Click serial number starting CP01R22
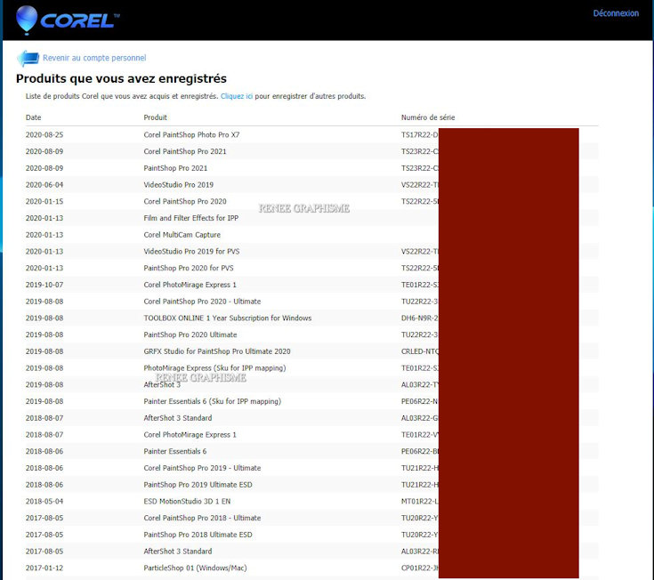The image size is (654, 580). (x=420, y=568)
